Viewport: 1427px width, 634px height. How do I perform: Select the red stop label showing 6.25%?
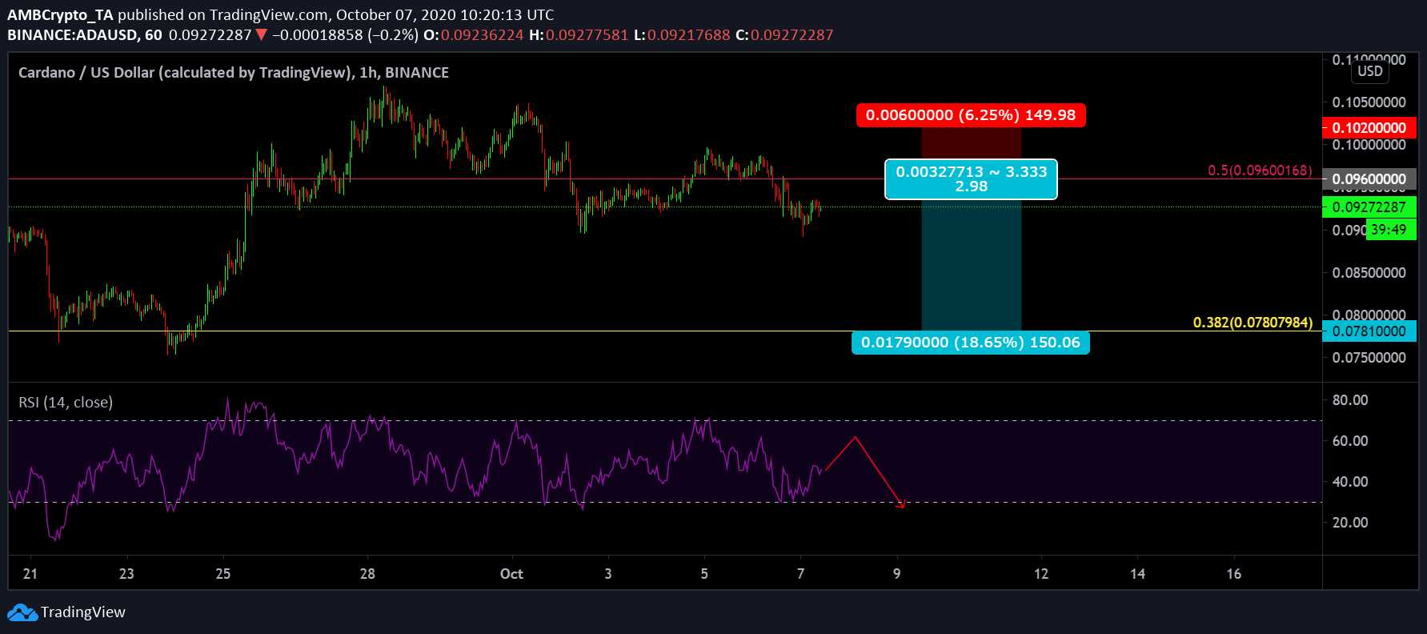pyautogui.click(x=970, y=115)
